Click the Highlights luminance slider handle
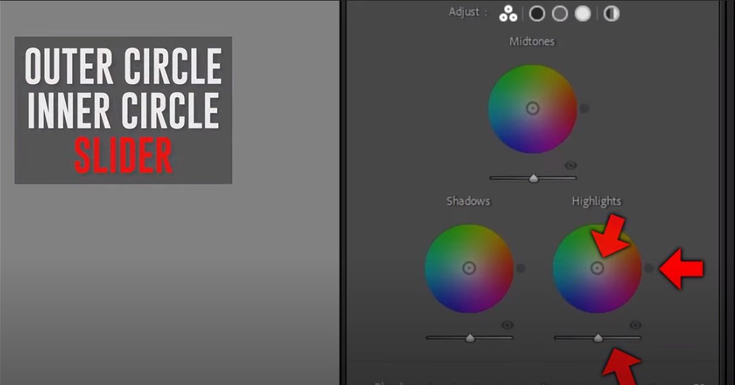 tap(598, 337)
